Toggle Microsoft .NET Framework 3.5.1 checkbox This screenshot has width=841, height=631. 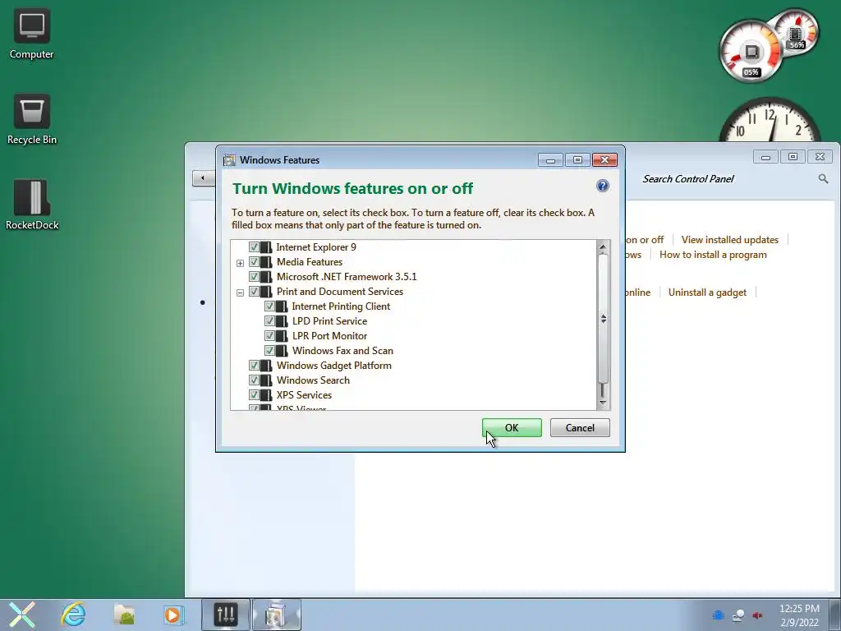point(255,277)
